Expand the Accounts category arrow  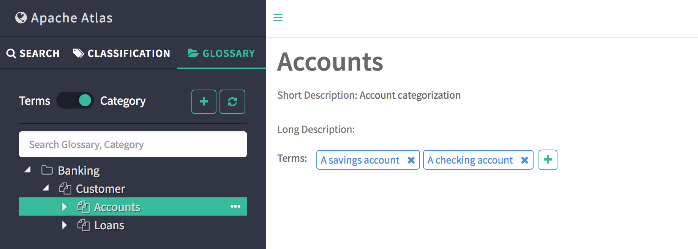click(x=64, y=207)
